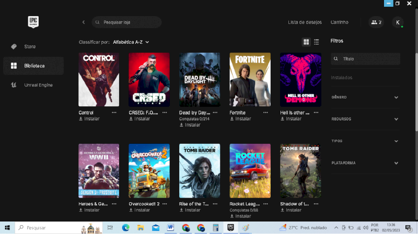Open options menu for Fortnite
Image resolution: width=418 pixels, height=234 pixels.
[265, 113]
